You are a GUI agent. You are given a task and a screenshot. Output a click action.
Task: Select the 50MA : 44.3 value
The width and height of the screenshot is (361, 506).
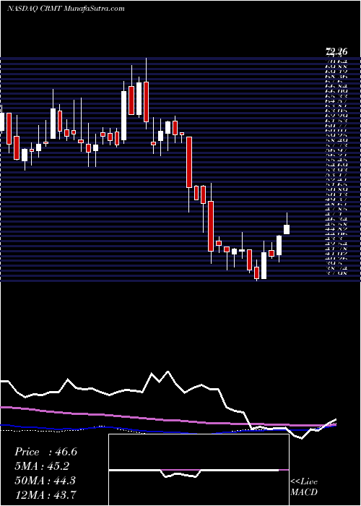pyautogui.click(x=45, y=480)
